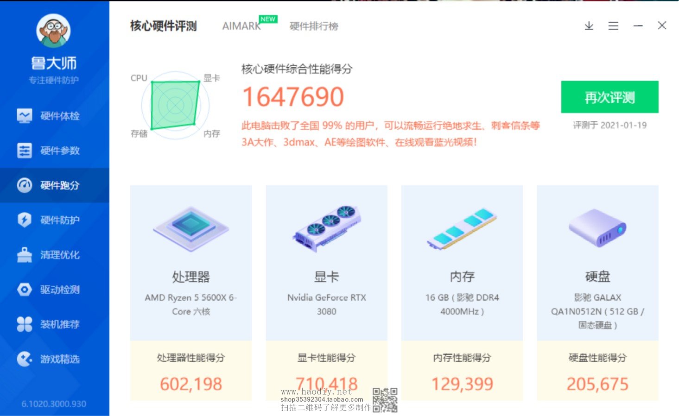
Task: Click the 显卡 graphics card image
Action: coord(327,229)
